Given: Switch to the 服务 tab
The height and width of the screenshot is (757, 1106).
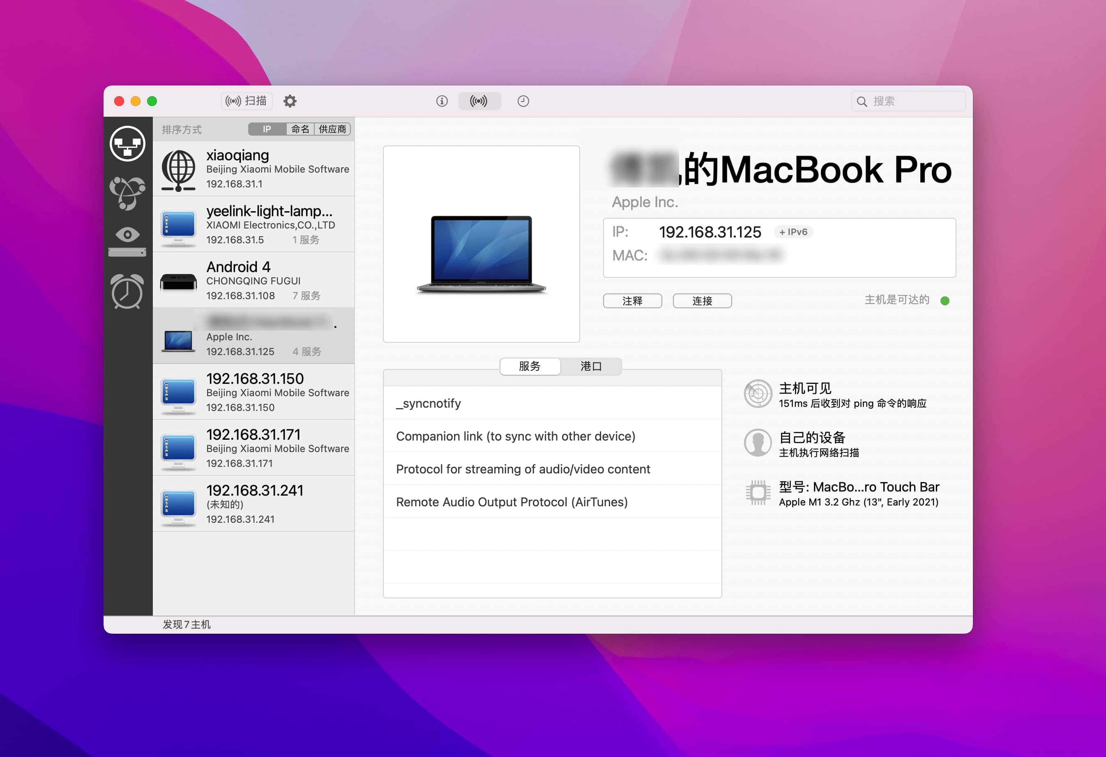Looking at the screenshot, I should point(530,366).
